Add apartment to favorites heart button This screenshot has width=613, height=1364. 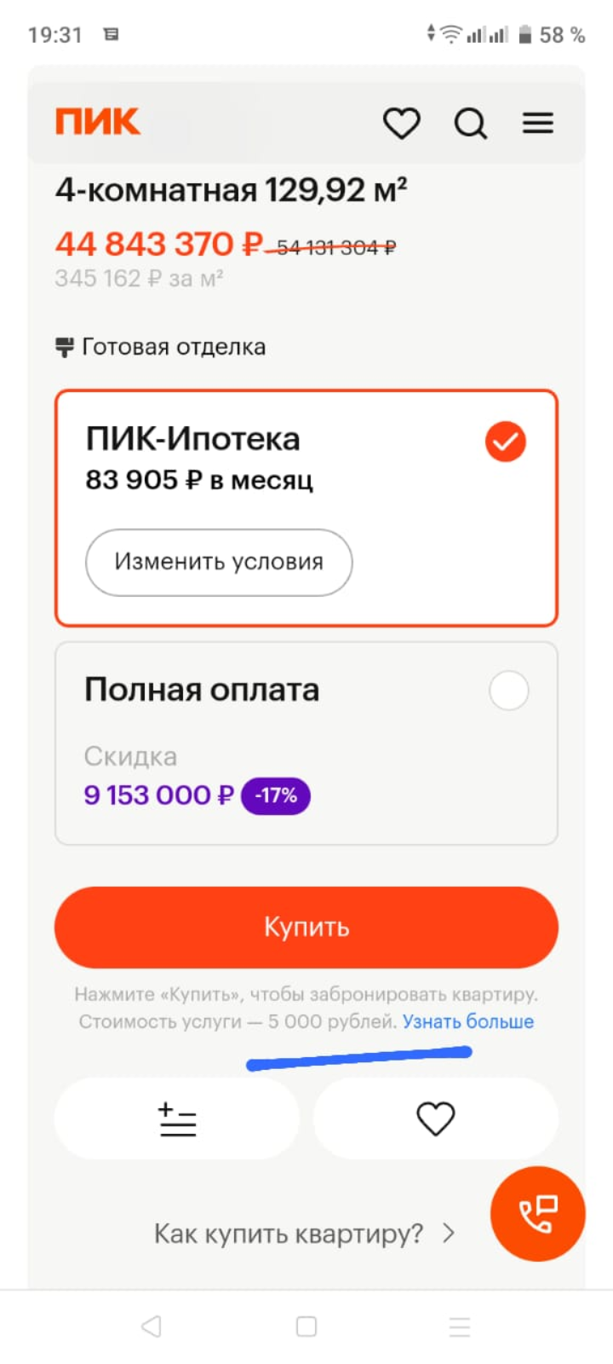(436, 1118)
